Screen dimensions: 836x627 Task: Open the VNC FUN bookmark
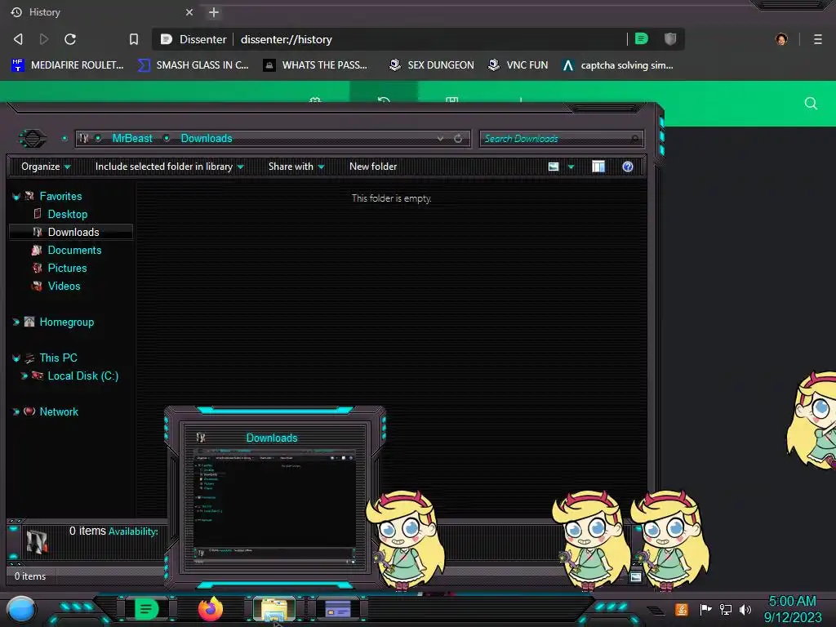pyautogui.click(x=518, y=65)
